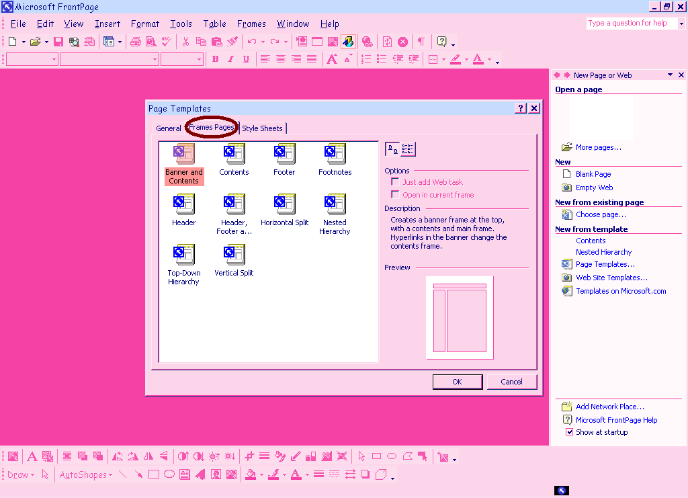
Task: Click the Save icon in the toolbar
Action: [x=58, y=42]
